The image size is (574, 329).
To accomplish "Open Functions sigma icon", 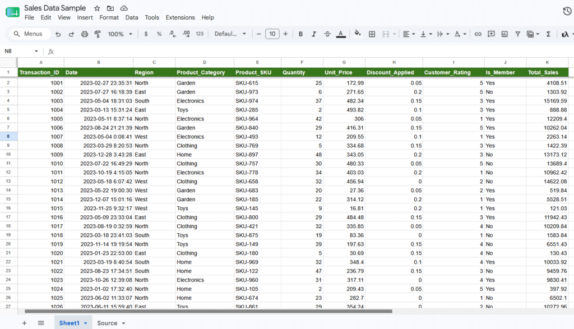I will click(x=548, y=34).
